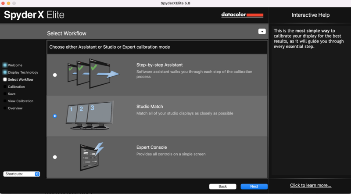The image size is (351, 194).
Task: Click the SpyderX Elite logo title
Action: [x=34, y=15]
